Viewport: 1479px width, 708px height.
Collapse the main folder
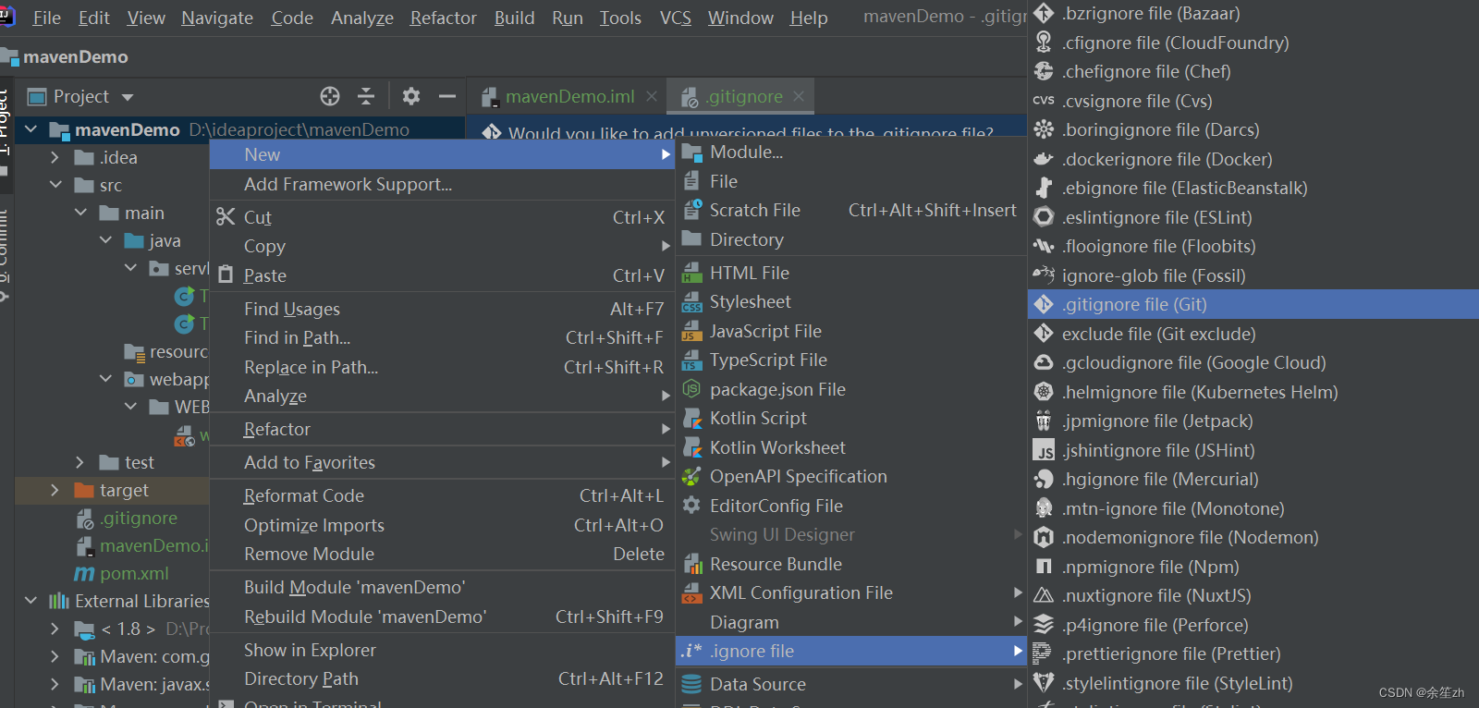point(80,213)
